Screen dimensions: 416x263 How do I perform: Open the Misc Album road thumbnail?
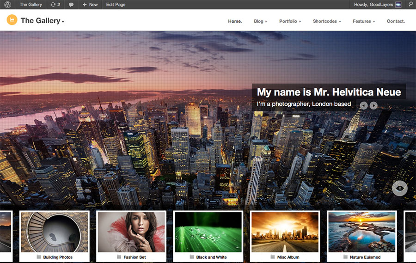[285, 232]
